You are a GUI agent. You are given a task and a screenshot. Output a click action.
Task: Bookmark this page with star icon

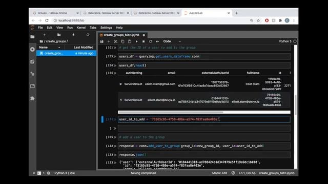point(258,20)
